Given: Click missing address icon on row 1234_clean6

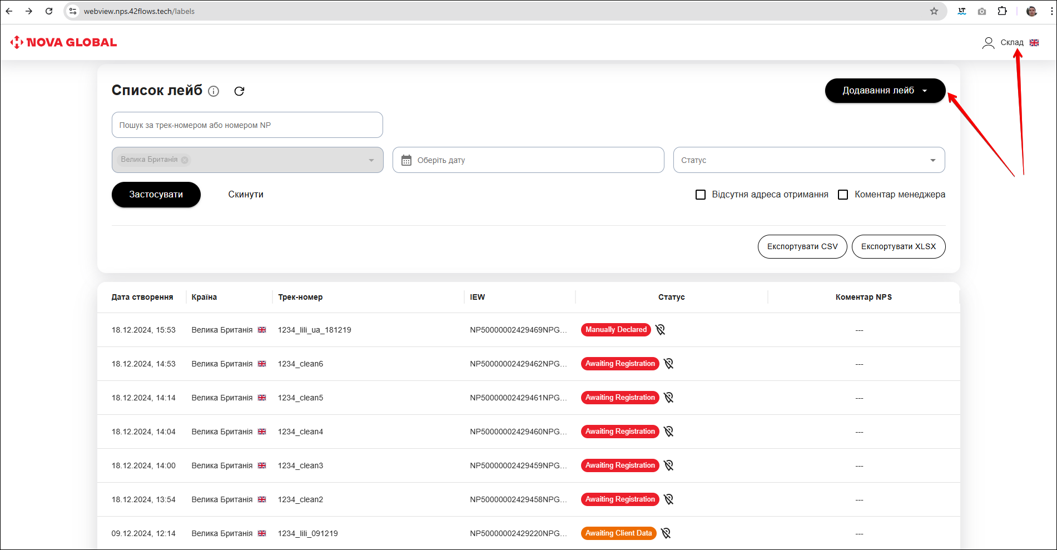Looking at the screenshot, I should [x=668, y=364].
